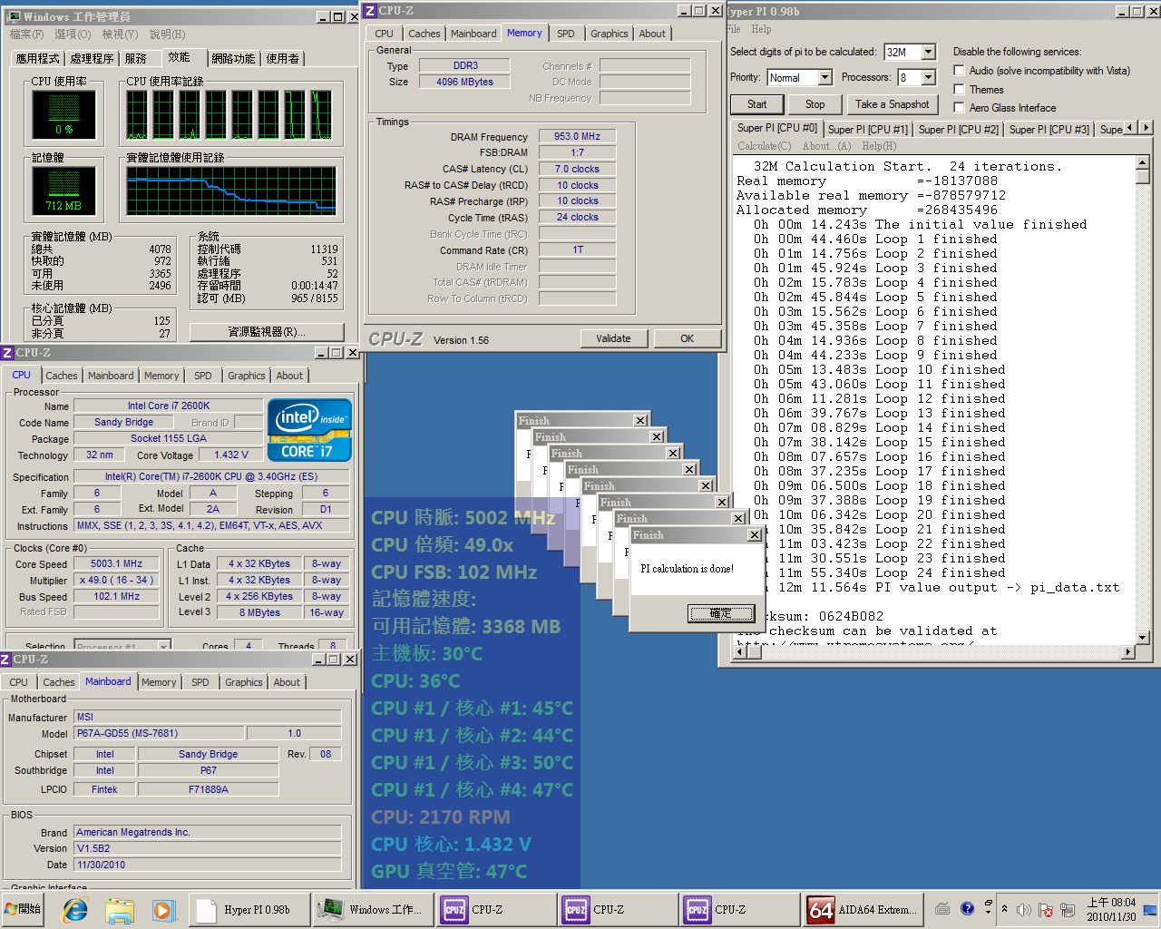Select Graphics tab in the CPU-Z Motherboard window

point(244,682)
